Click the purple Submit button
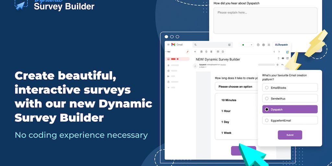This screenshot has height=166, width=332. point(290,135)
